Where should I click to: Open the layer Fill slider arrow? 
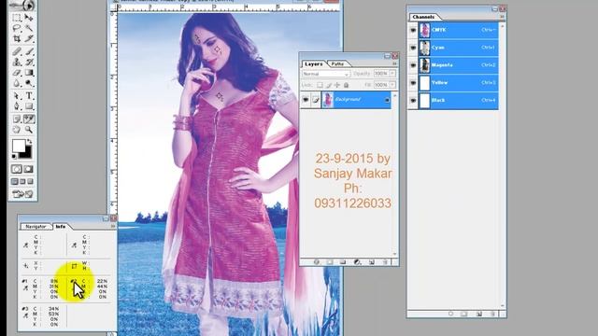(392, 85)
